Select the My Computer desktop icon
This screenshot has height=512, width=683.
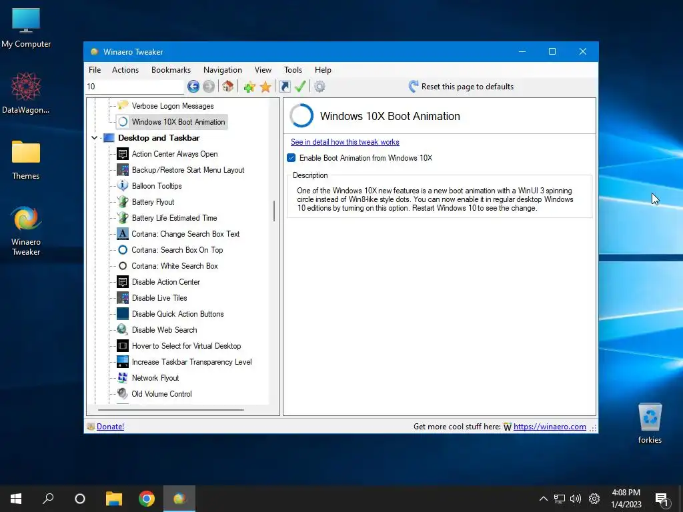(26, 28)
